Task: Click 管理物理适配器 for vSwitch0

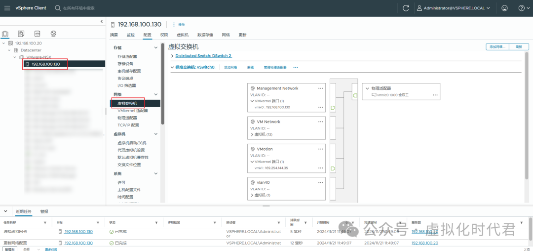Action: tap(275, 67)
